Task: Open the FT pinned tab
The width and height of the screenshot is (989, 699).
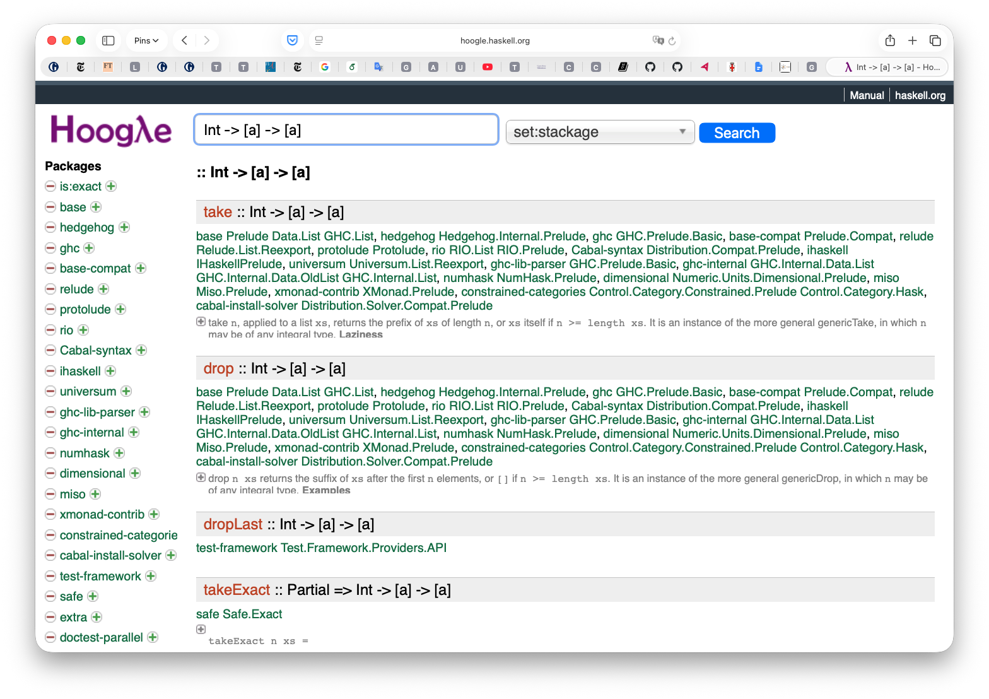Action: point(108,66)
